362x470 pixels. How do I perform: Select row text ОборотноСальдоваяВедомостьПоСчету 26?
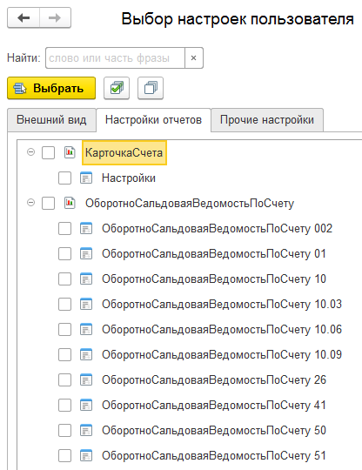coord(214,379)
